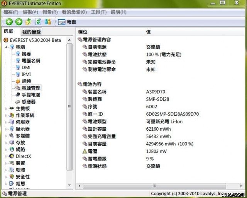Select 手提電腦 tree item
This screenshot has height=198, width=247.
pos(31,95)
